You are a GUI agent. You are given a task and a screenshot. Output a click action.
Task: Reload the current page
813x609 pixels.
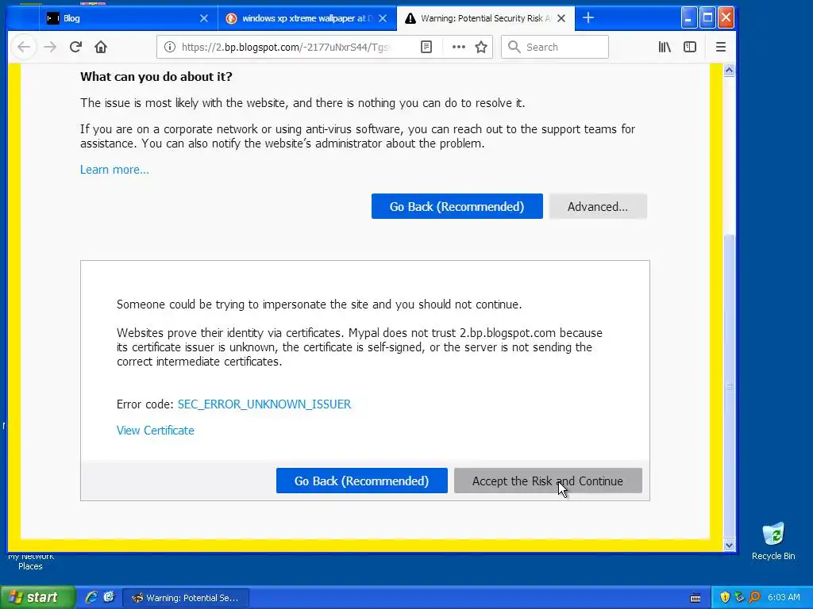(x=75, y=47)
